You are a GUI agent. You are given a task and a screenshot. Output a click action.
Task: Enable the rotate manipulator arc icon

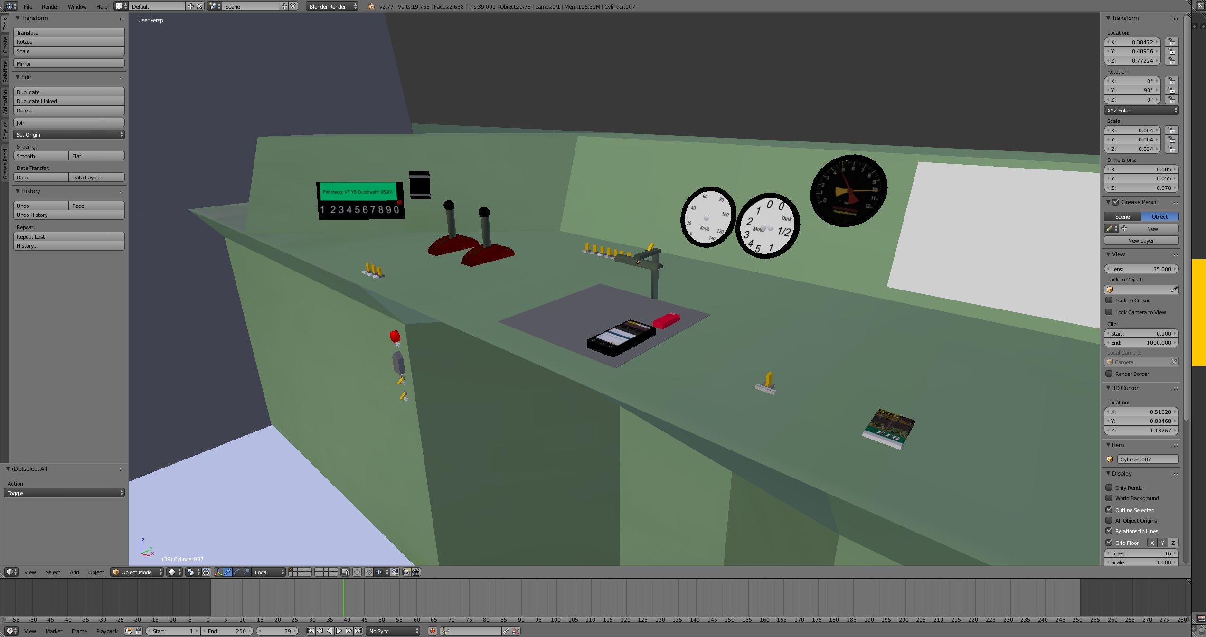[237, 572]
